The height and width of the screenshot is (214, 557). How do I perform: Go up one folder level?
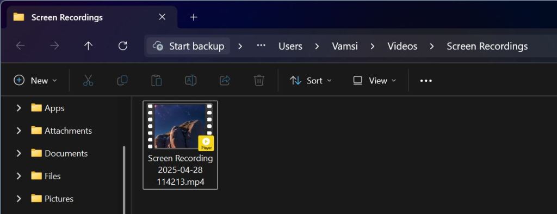pyautogui.click(x=89, y=46)
